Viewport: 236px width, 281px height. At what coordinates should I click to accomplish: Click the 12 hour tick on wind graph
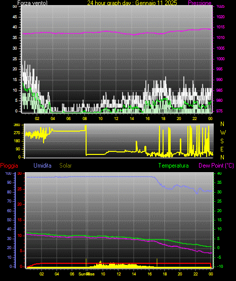pyautogui.click(x=116, y=118)
